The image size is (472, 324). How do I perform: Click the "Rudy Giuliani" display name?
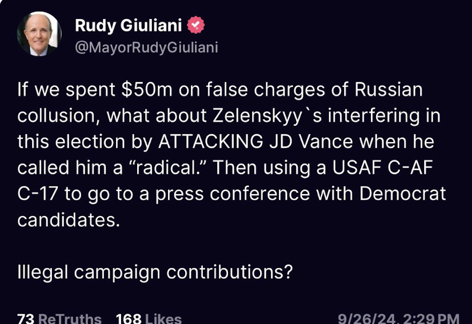[129, 25]
